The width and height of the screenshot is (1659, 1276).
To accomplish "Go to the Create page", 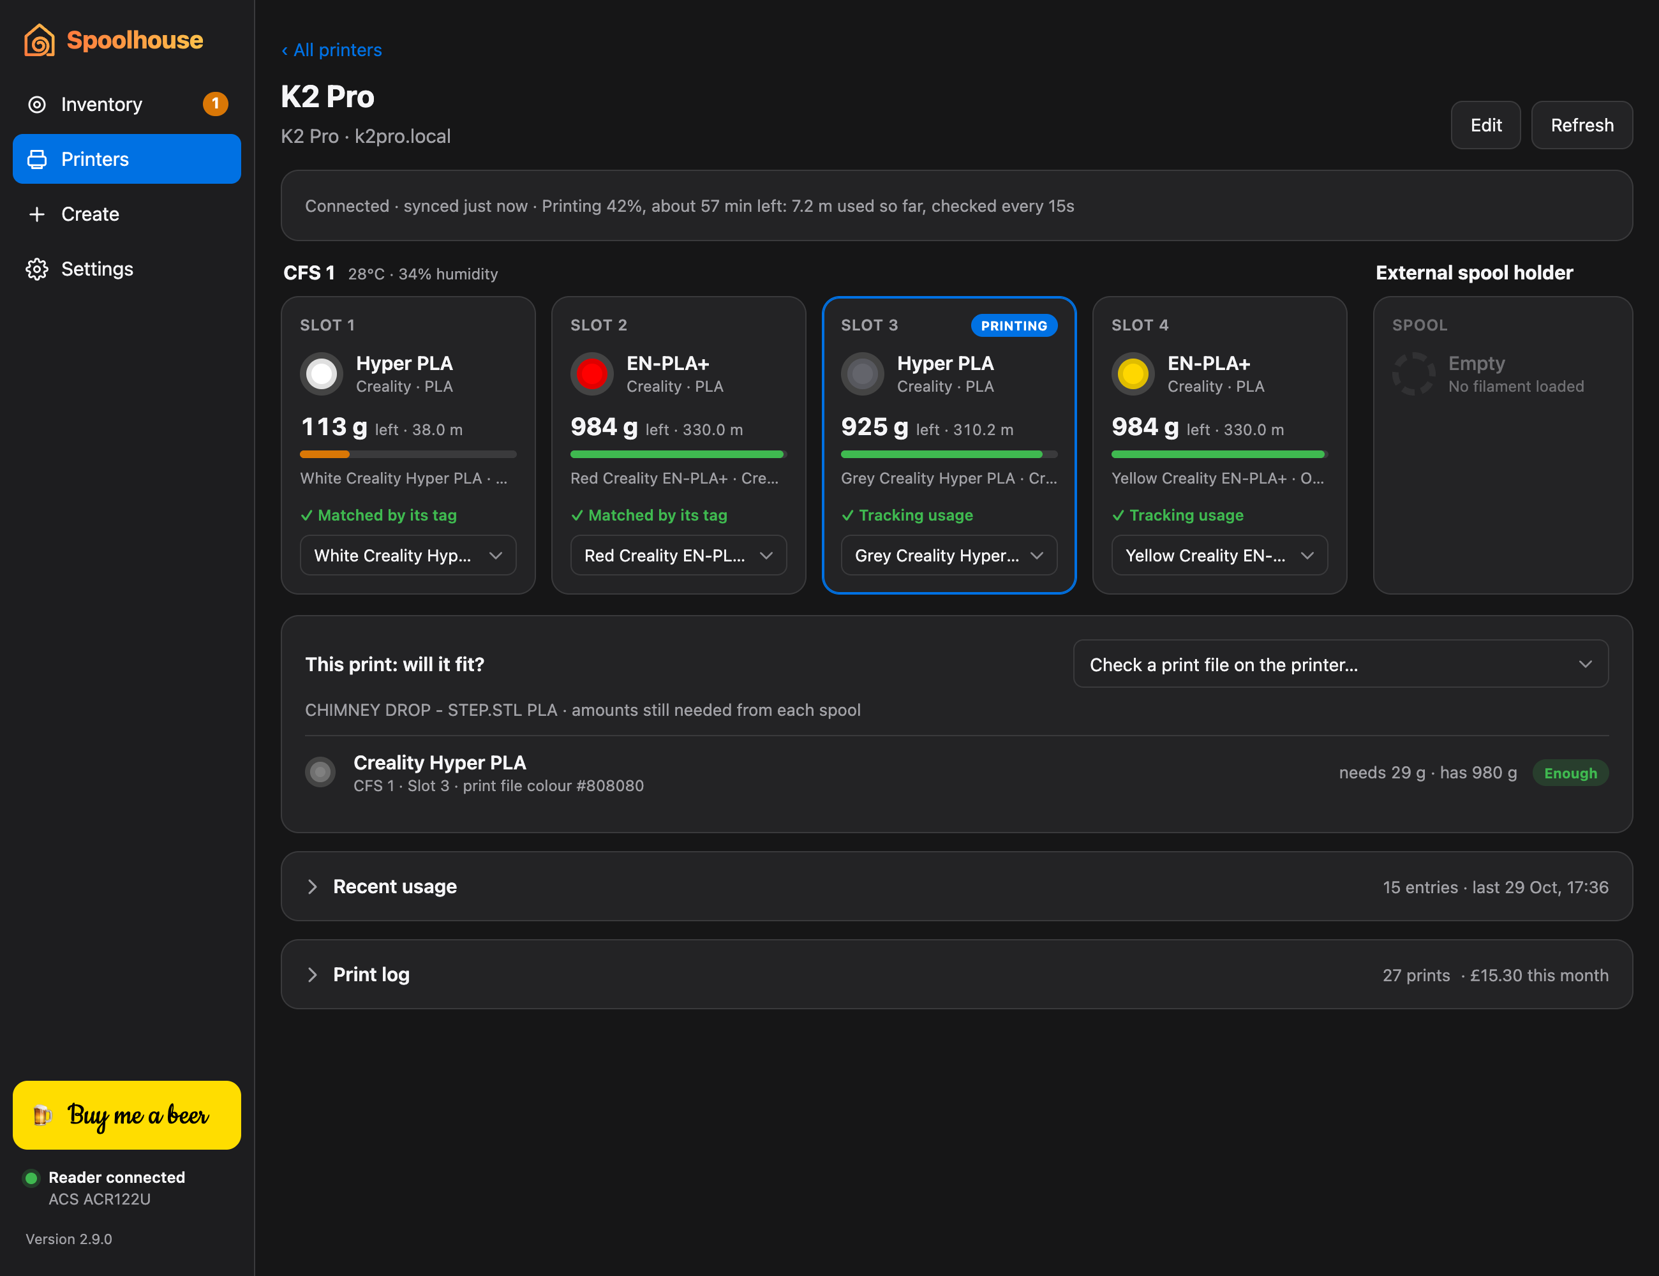I will coord(127,214).
